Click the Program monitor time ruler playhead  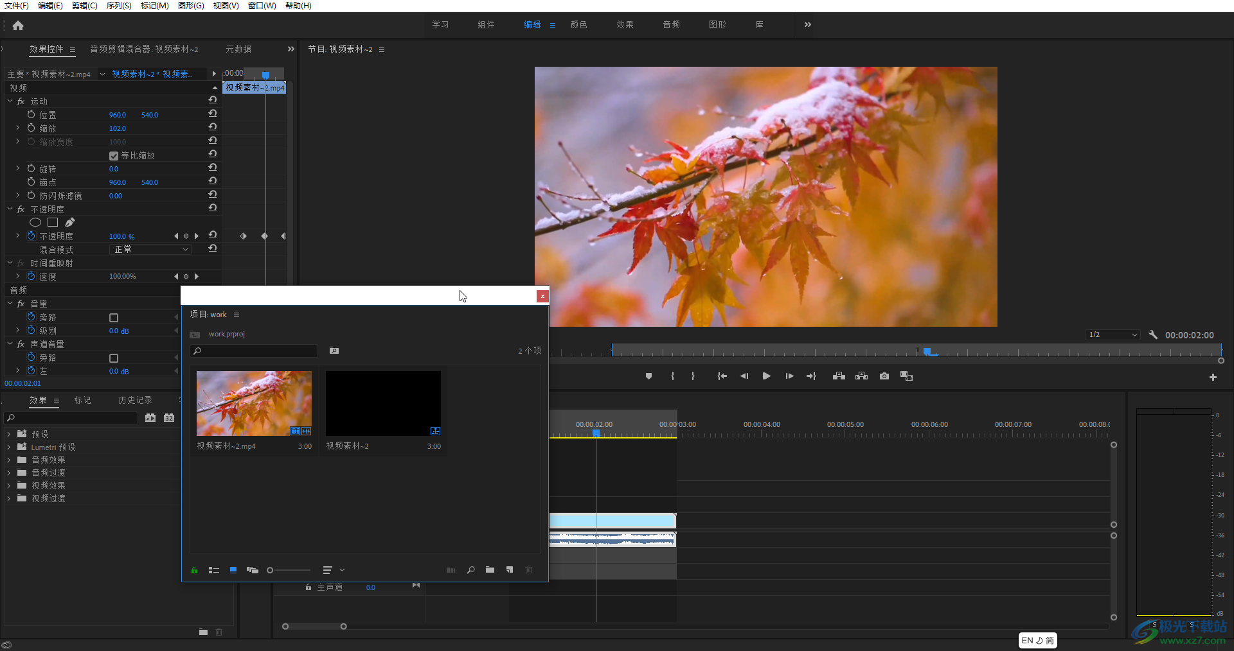click(x=927, y=351)
